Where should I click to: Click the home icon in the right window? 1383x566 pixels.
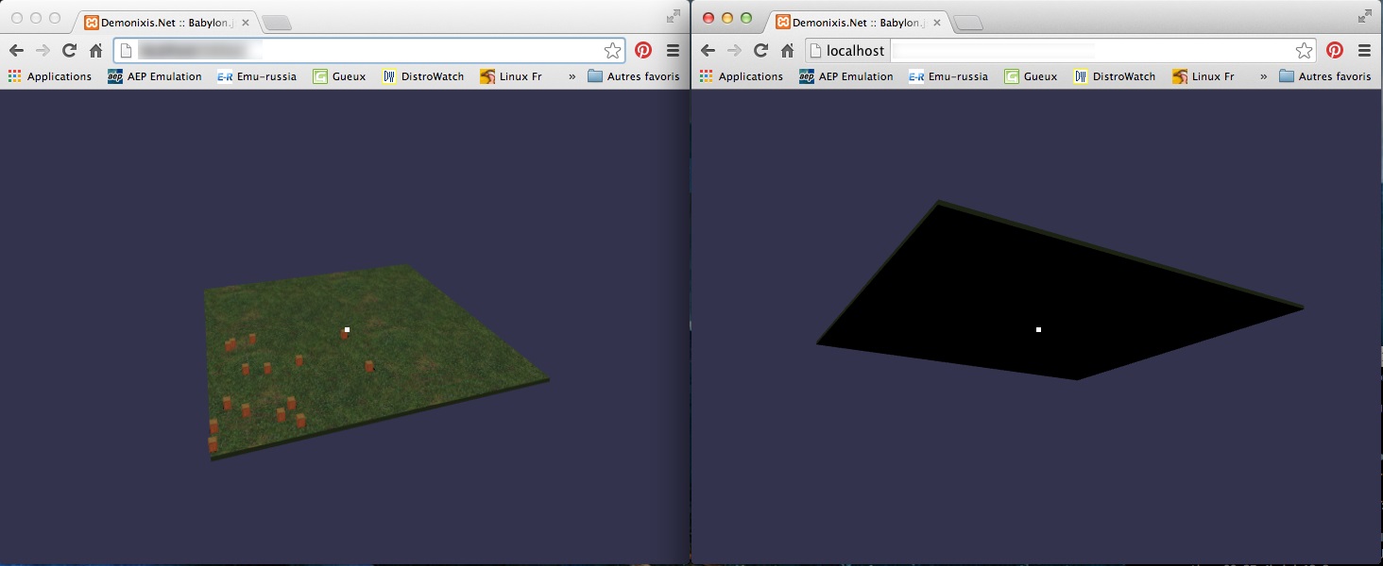pyautogui.click(x=787, y=51)
